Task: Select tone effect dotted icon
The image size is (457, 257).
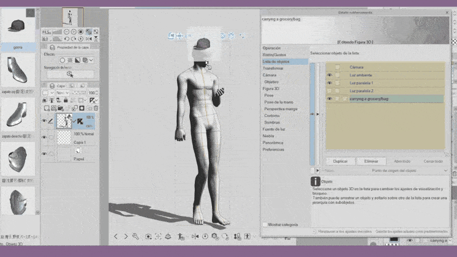Action: [x=70, y=60]
